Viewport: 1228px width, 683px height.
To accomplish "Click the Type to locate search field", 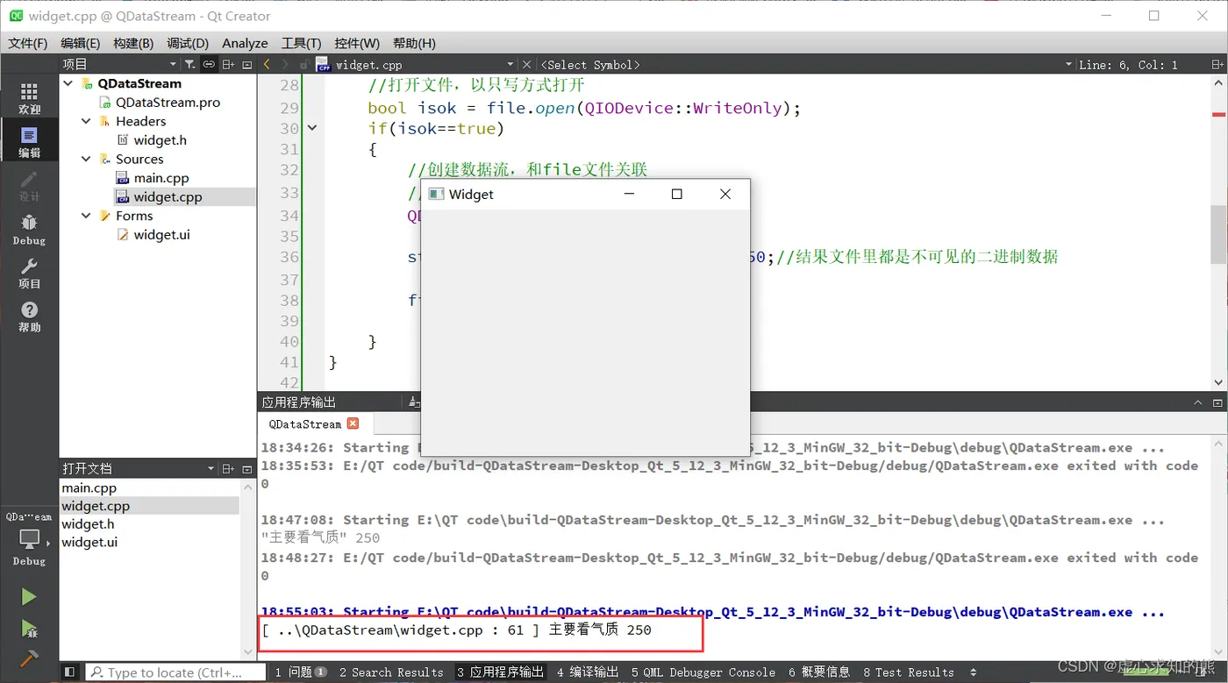I will tap(175, 672).
